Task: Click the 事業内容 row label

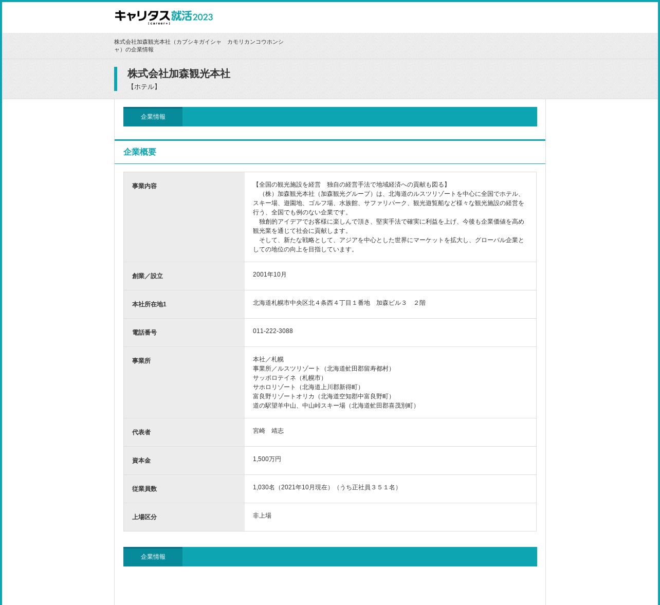Action: pyautogui.click(x=144, y=186)
